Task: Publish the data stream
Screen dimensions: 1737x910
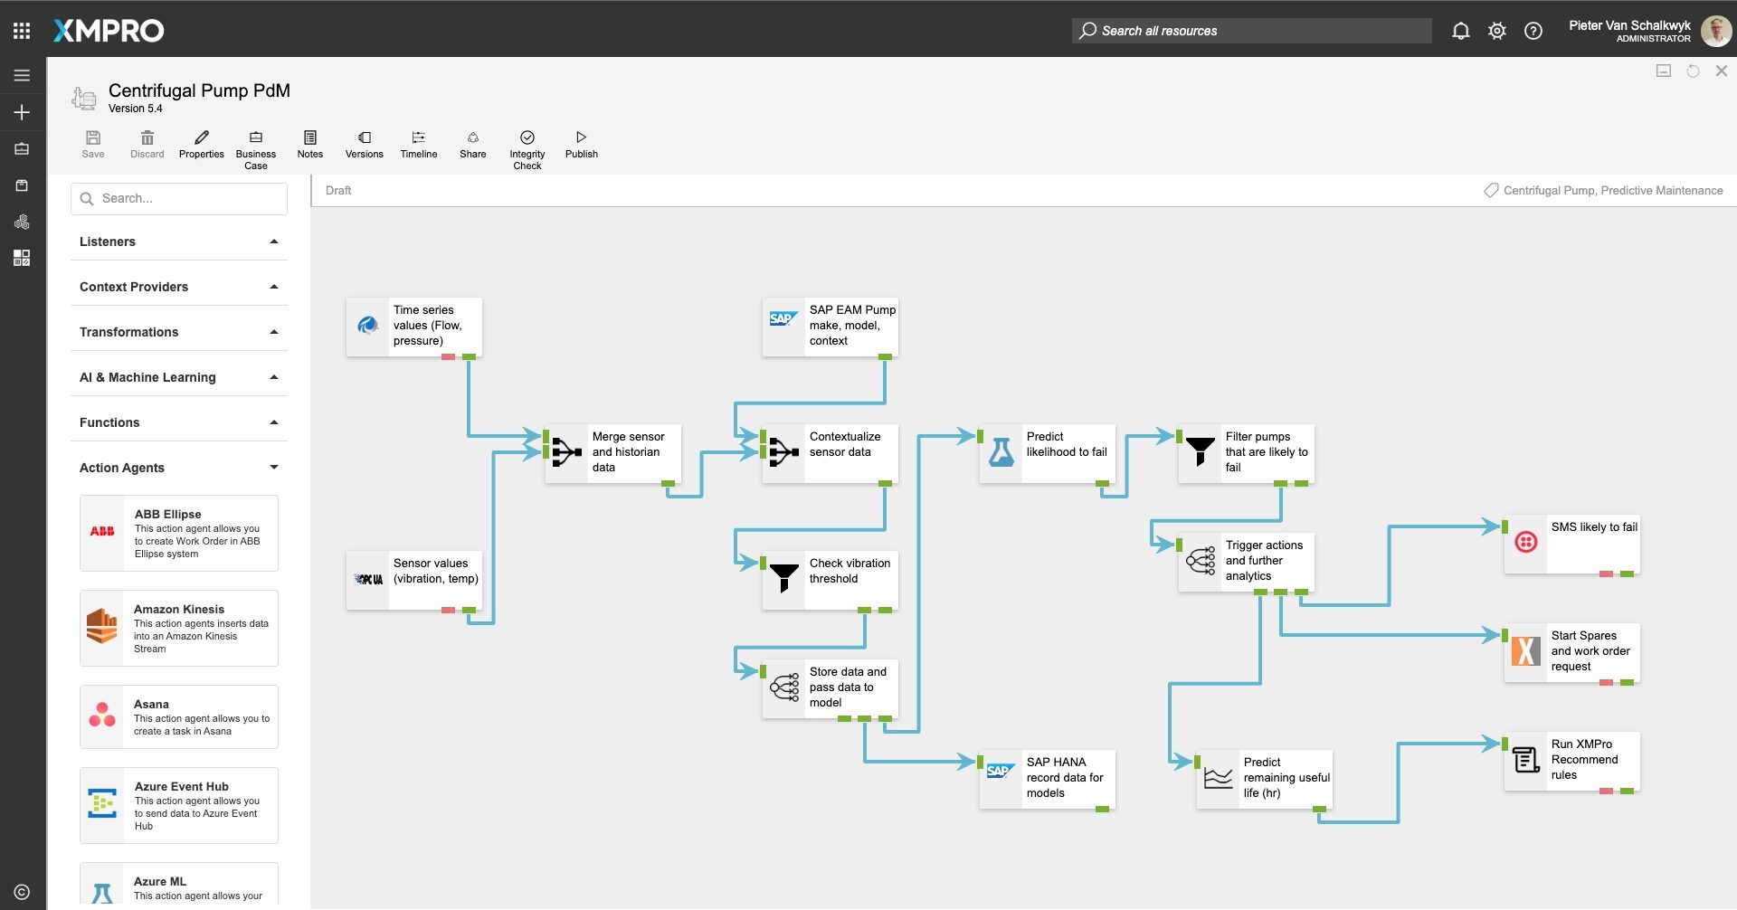Action: (581, 145)
